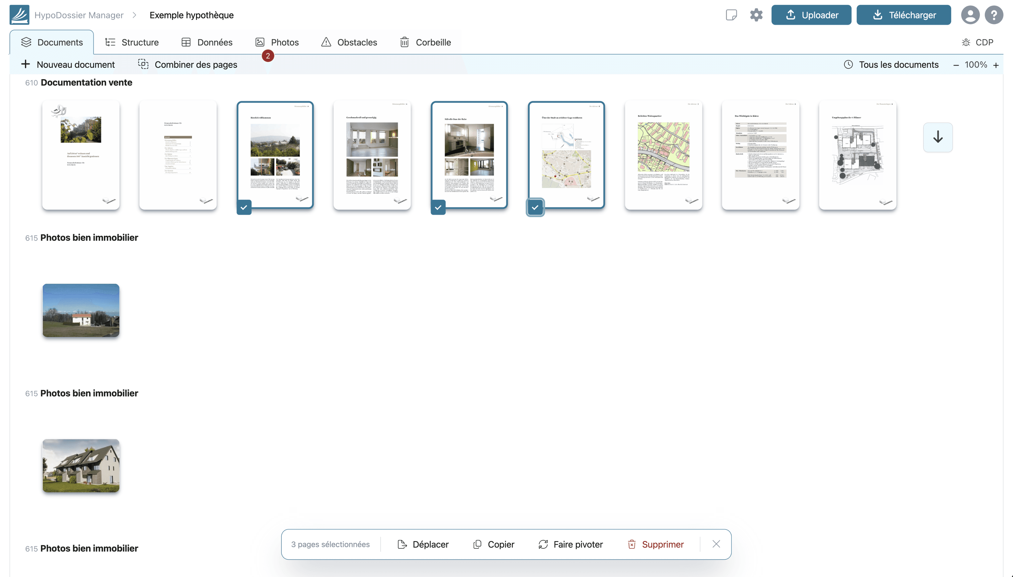Viewport: 1013px width, 577px height.
Task: Switch to the Structure tab
Action: click(132, 42)
